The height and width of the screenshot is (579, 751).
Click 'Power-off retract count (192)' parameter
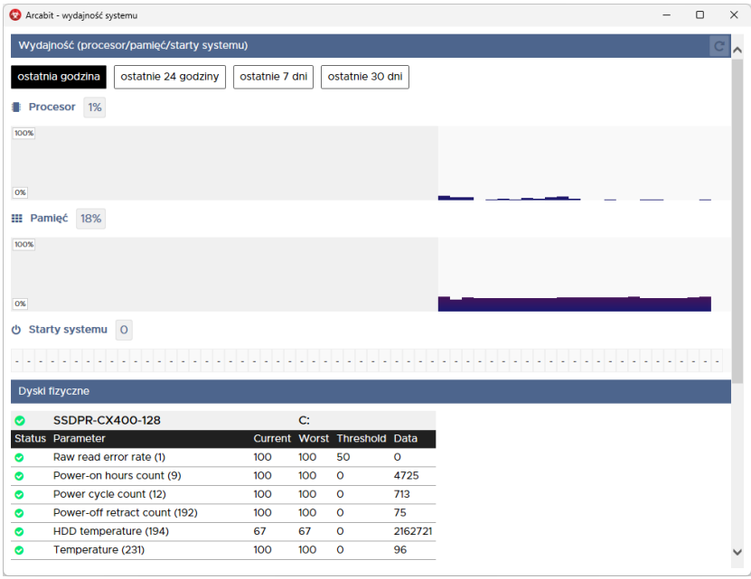tap(125, 513)
